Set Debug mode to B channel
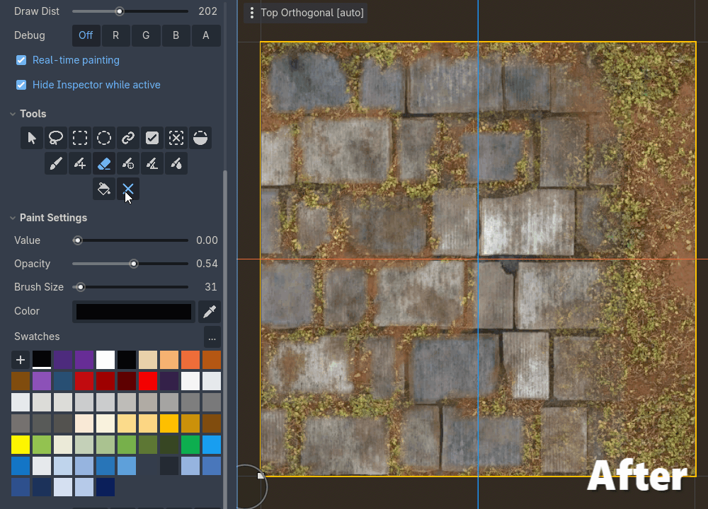This screenshot has height=509, width=708. (x=176, y=35)
